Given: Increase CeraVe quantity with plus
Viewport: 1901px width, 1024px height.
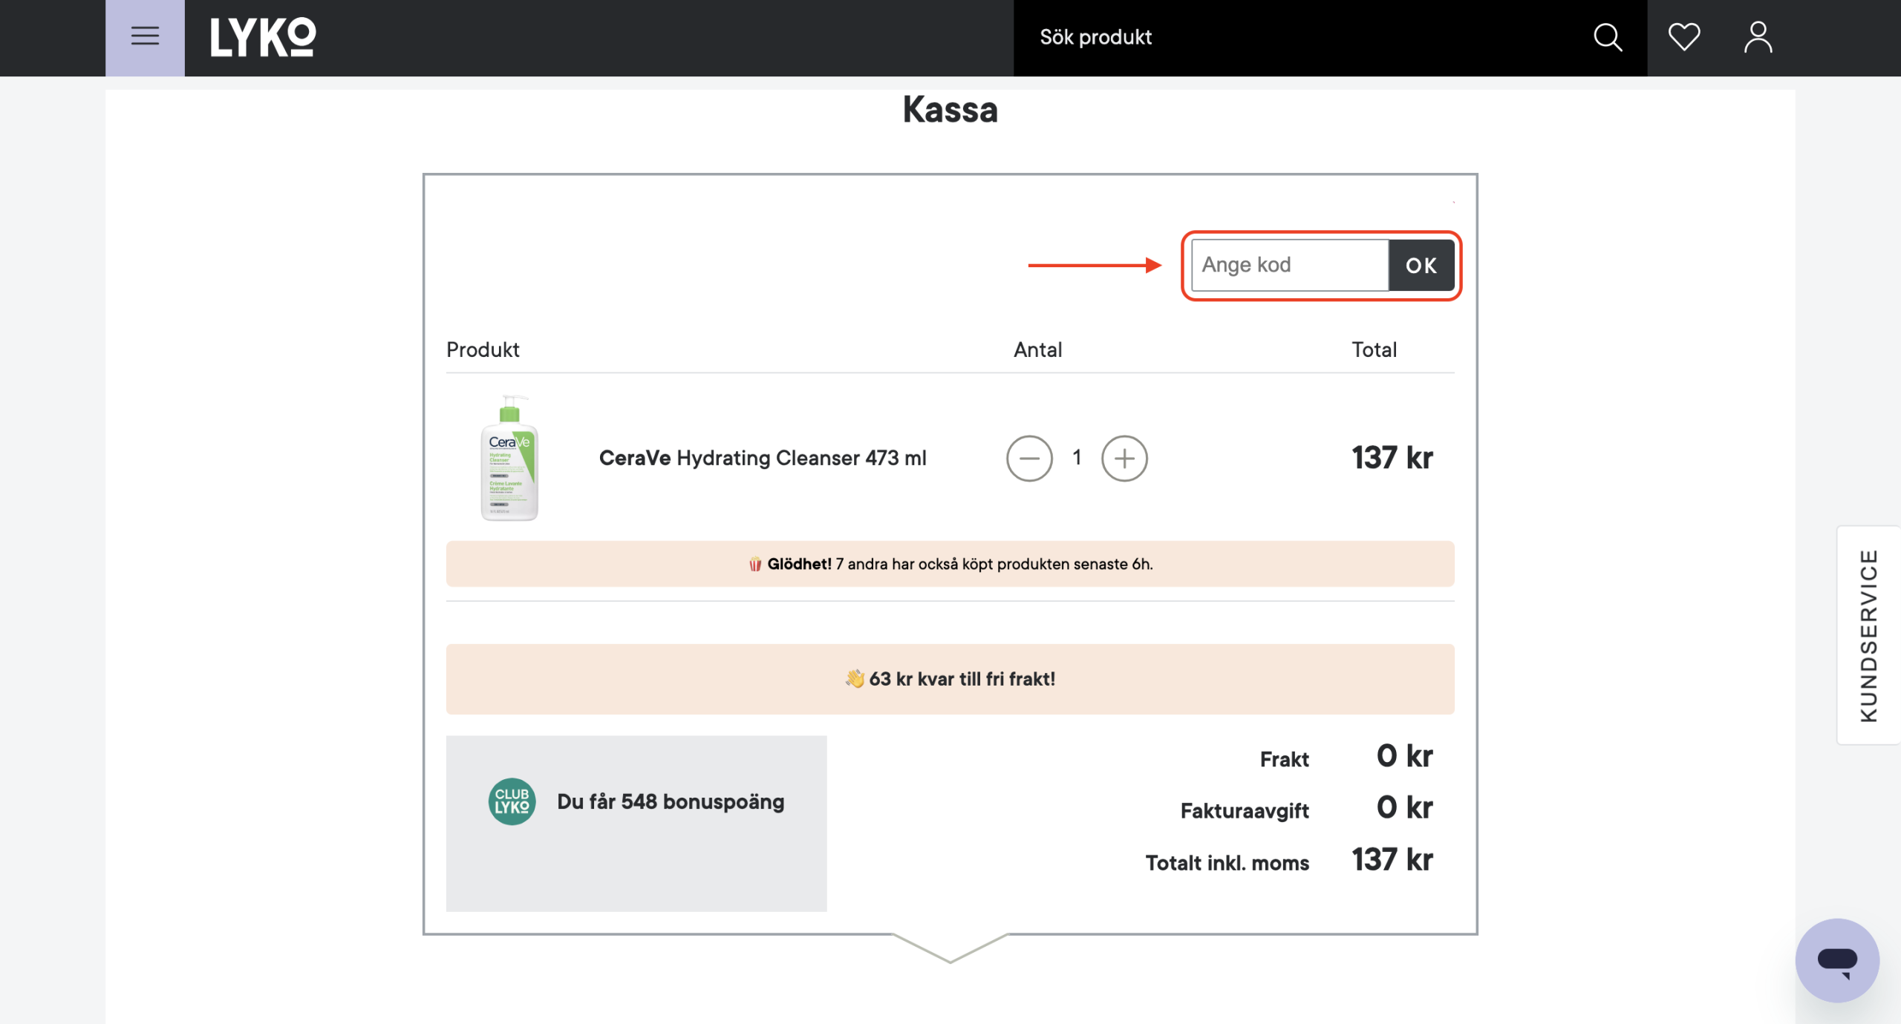Looking at the screenshot, I should 1124,459.
